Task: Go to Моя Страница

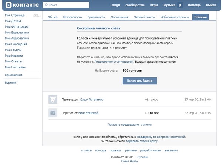Action: point(15,15)
